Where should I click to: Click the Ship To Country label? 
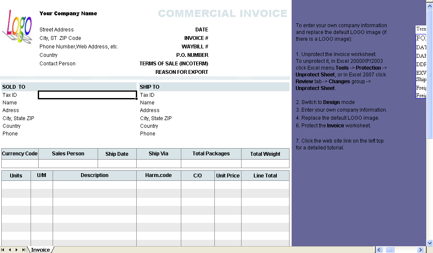coord(149,126)
